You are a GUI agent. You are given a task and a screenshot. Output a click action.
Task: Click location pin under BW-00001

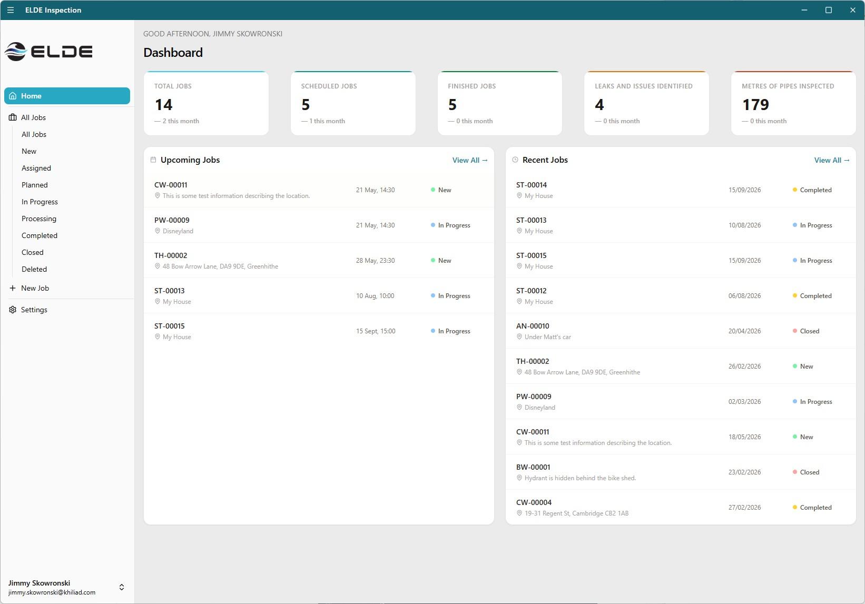pos(519,478)
